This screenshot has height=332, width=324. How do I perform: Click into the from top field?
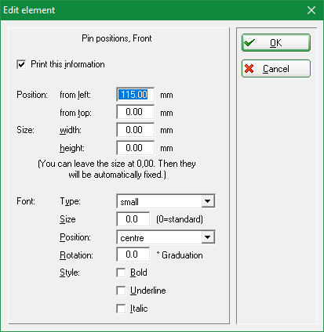click(136, 112)
